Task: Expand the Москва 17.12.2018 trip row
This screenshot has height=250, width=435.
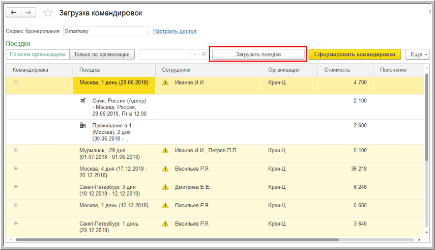Action: point(16,169)
